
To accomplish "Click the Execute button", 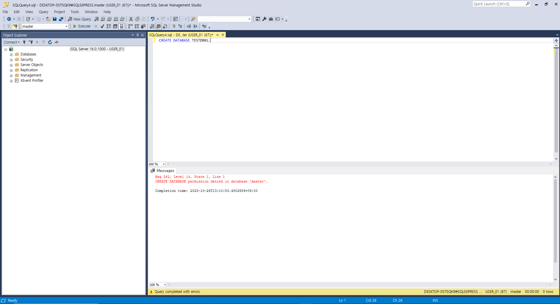I will 82,26.
